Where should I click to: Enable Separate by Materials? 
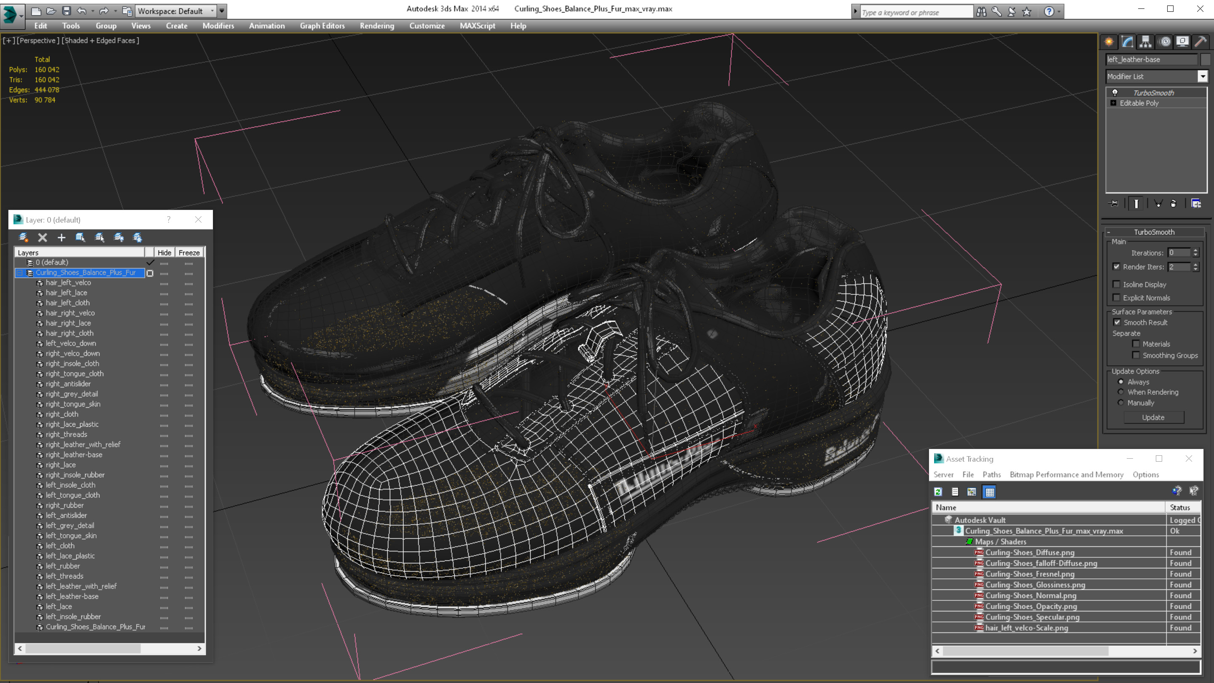pos(1136,344)
